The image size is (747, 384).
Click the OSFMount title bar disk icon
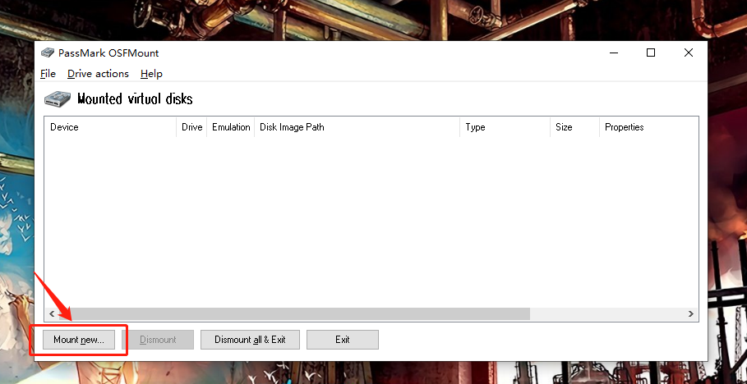[47, 53]
